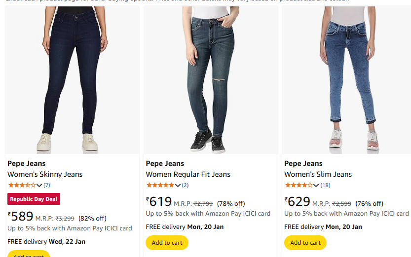Expand rating chevron for Women's Slim Jeans

(317, 186)
